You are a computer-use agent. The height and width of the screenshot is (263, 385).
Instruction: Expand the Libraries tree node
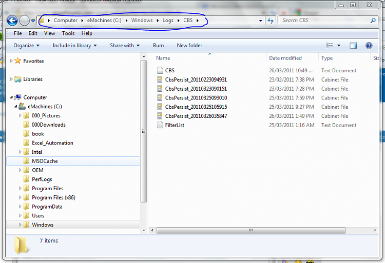(11, 79)
